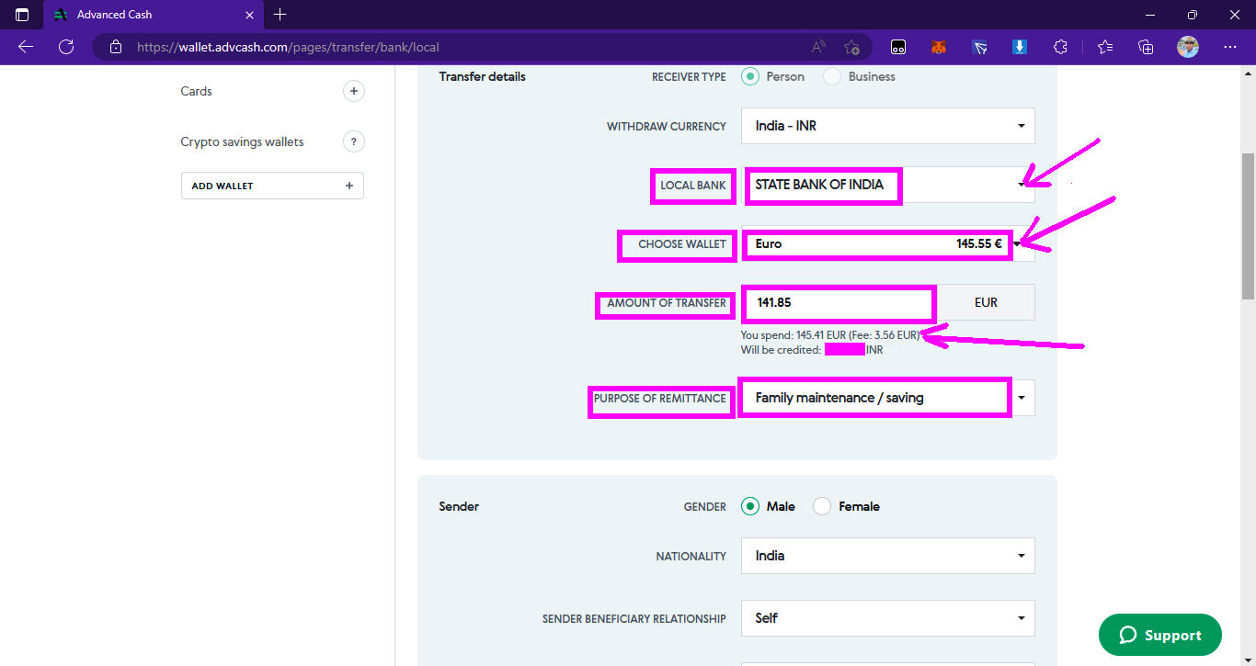Click the Read aloud icon
Viewport: 1256px width, 666px height.
point(818,47)
